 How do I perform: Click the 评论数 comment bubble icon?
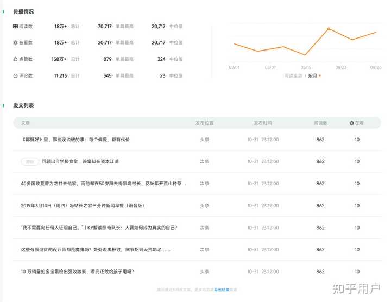(15, 76)
